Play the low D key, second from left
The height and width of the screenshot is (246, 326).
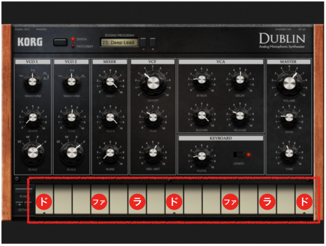[x=63, y=199]
